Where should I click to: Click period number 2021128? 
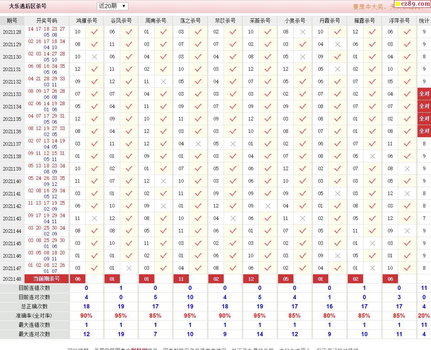12,32
